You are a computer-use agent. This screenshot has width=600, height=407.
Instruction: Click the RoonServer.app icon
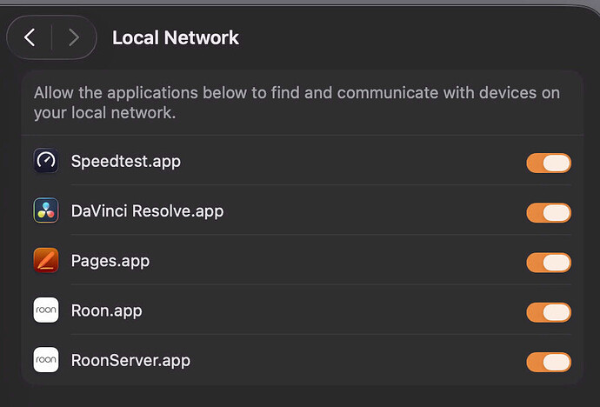tap(46, 359)
